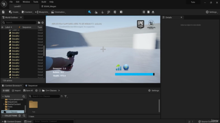Open the Blueprints dropdown in toolbar
Screen dimensions: 220x123
click(x=42, y=12)
